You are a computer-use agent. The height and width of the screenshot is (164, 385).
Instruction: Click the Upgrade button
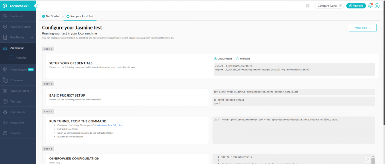tap(356, 6)
